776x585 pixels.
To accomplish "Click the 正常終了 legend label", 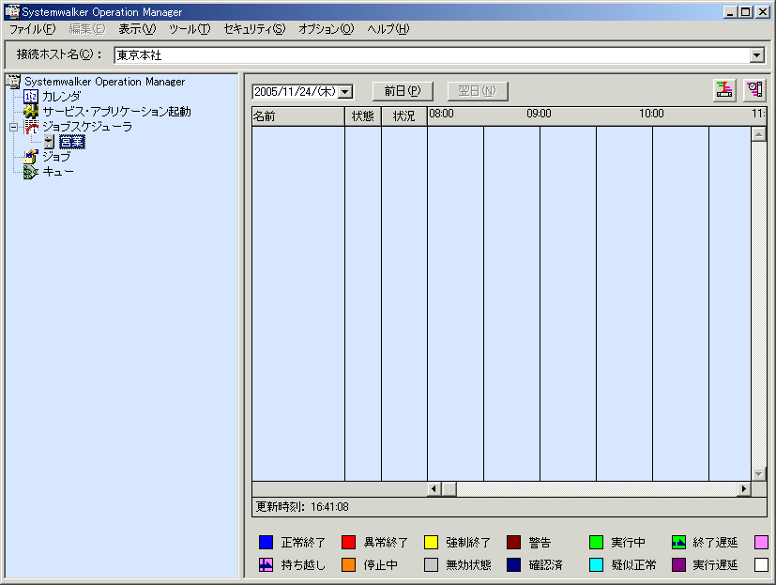I will (303, 543).
